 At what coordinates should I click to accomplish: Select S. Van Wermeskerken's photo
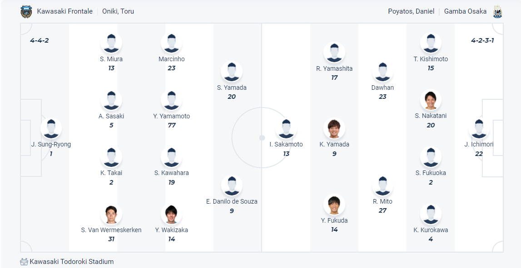111,214
